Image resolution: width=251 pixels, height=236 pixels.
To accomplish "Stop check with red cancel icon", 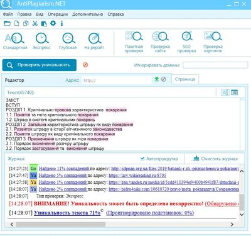I will [x=85, y=65].
